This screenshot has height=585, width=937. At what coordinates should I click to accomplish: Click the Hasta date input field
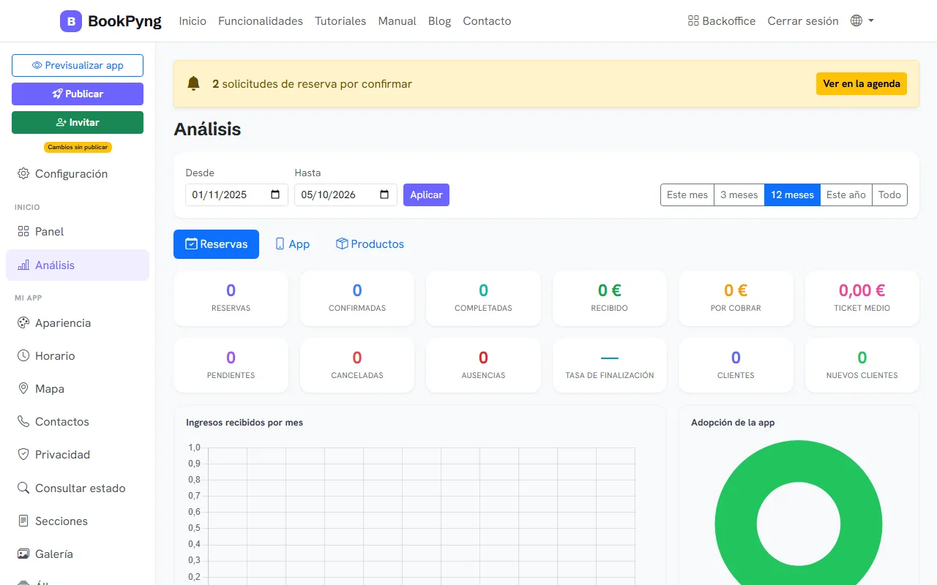click(x=346, y=195)
